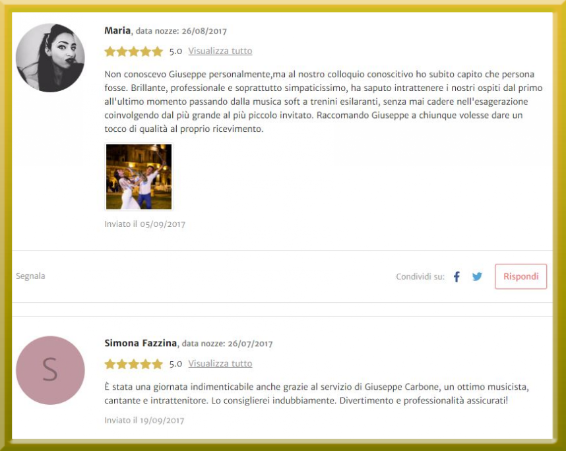Click Maria's review text about Giuseppe
The image size is (566, 451).
[323, 102]
